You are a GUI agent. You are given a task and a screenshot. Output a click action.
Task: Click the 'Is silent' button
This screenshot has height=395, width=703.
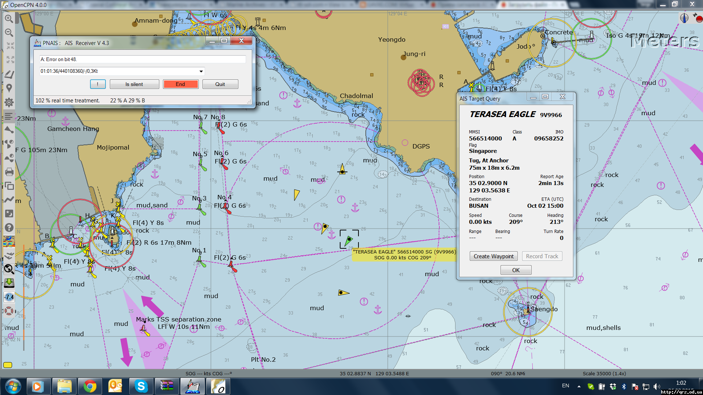[x=134, y=84]
